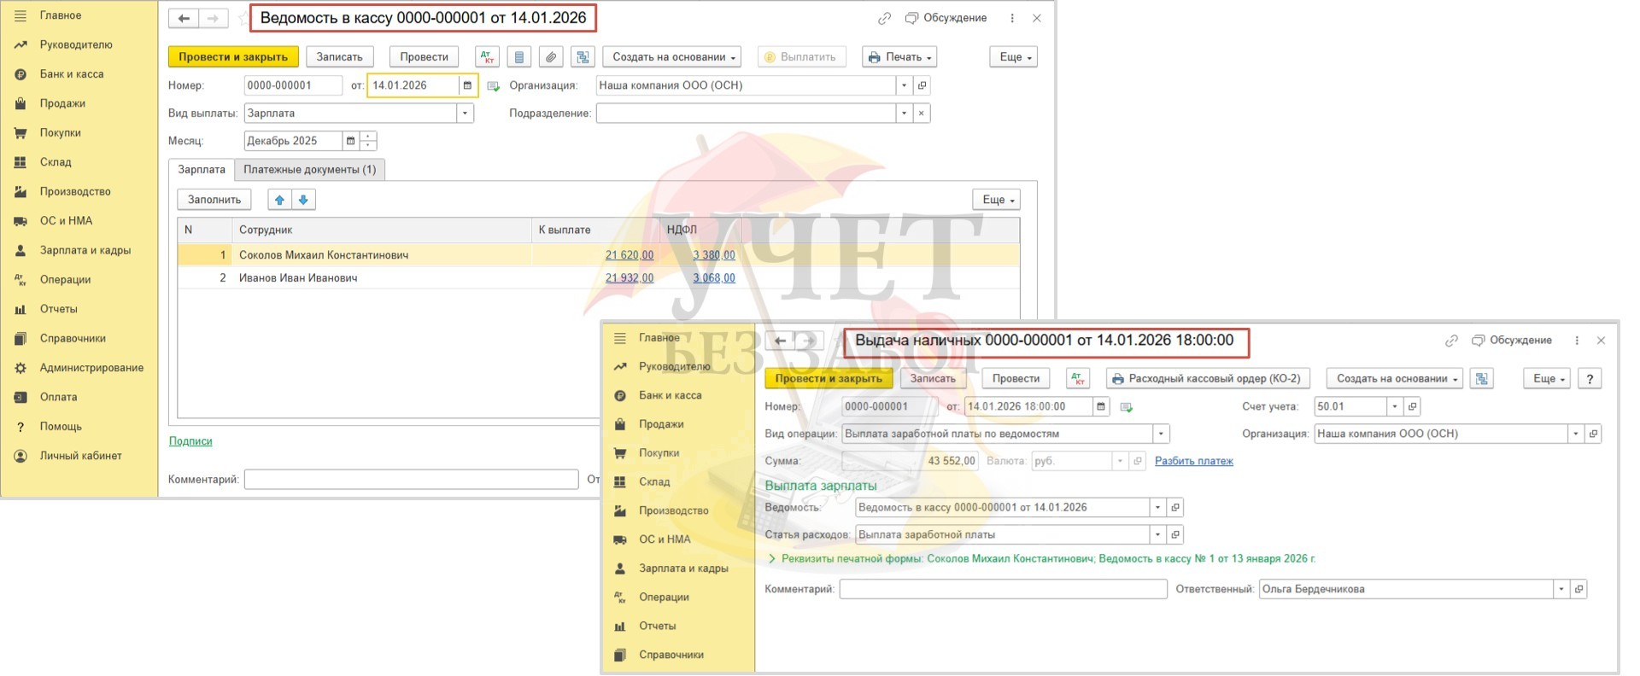1640x676 pixels.
Task: Open Оплата section in left sidebar
Action: (x=58, y=397)
